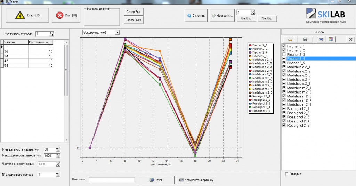Click the sections table vertical scrollbar
Screen dimensions: 356x186
(x=66, y=70)
